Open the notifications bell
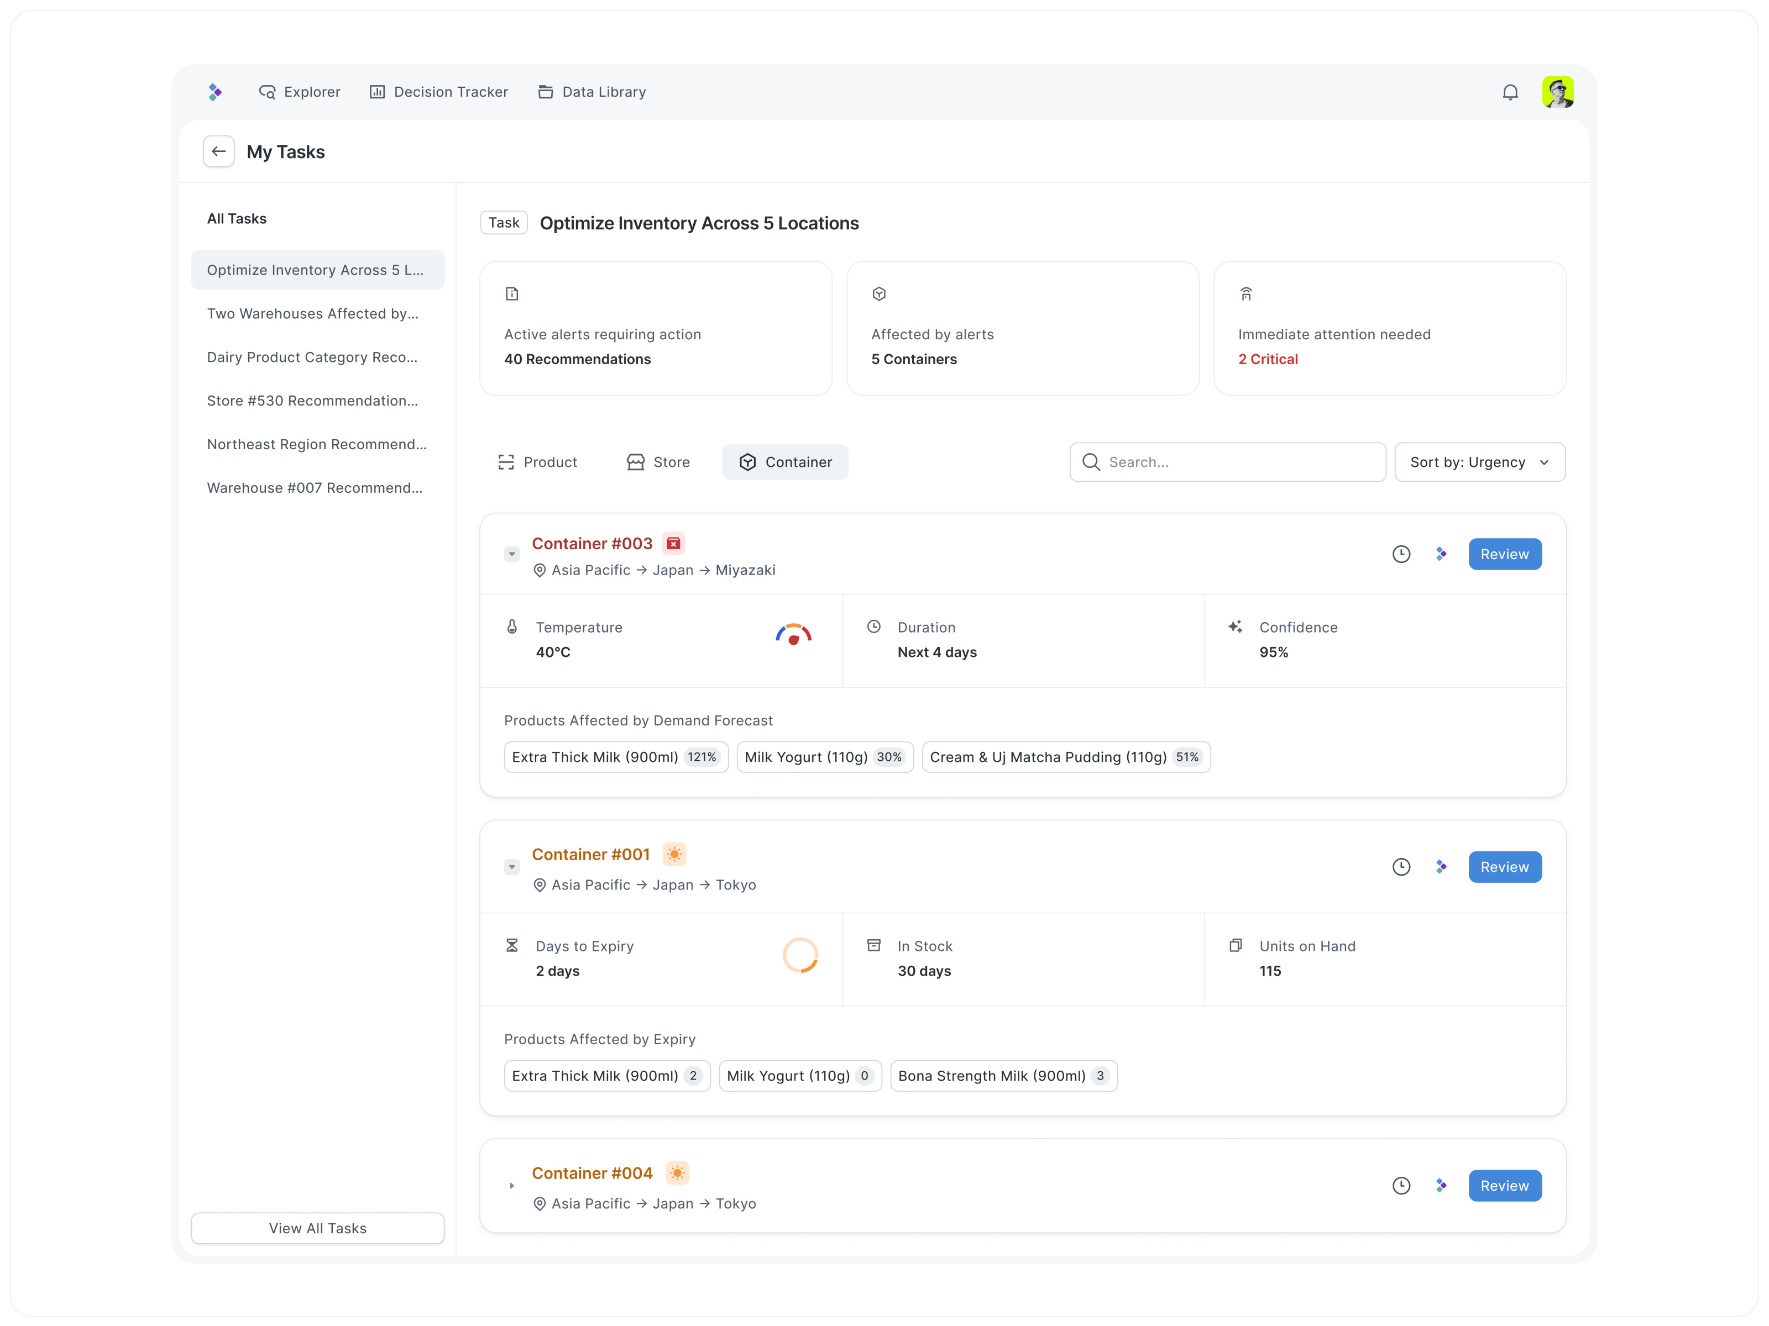Image resolution: width=1769 pixels, height=1326 pixels. tap(1511, 92)
